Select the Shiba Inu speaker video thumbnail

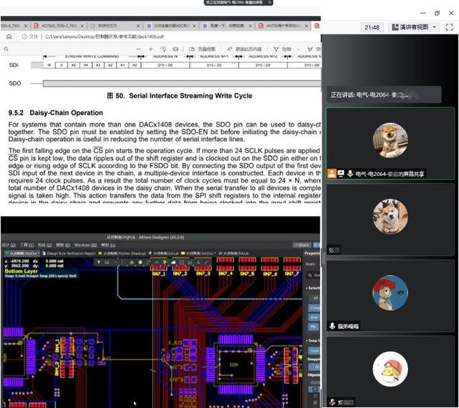390,139
